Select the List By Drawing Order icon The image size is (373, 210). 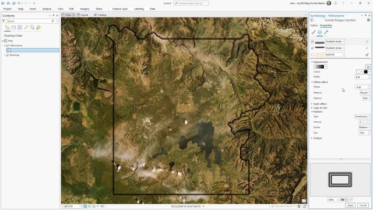tap(8, 27)
